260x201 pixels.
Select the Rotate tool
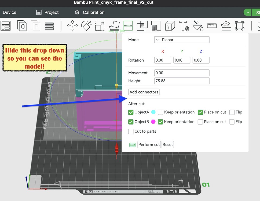86,26
